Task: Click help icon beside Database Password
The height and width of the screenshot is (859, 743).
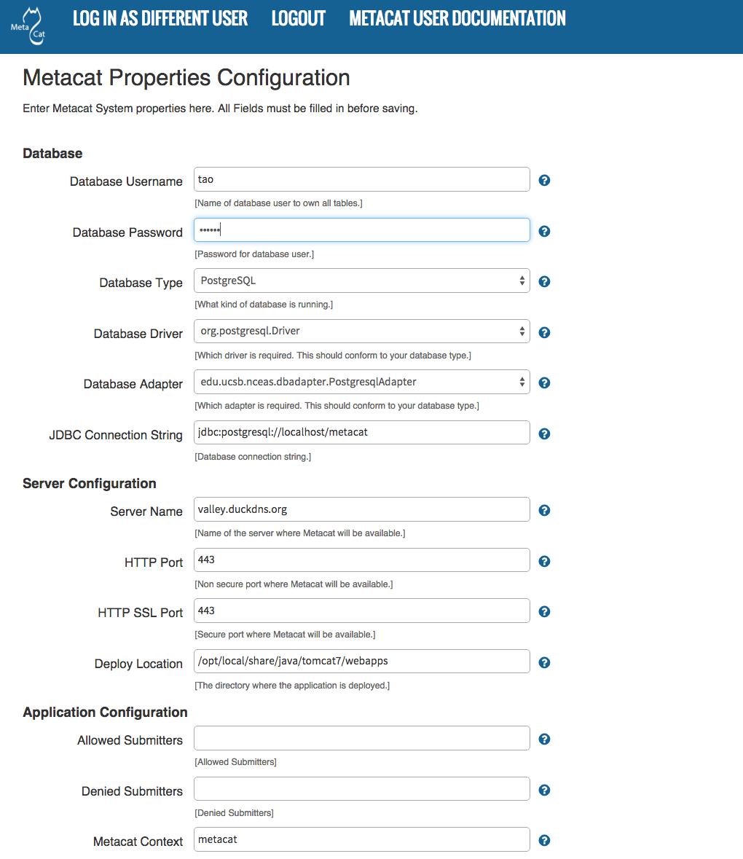Action: (x=544, y=231)
